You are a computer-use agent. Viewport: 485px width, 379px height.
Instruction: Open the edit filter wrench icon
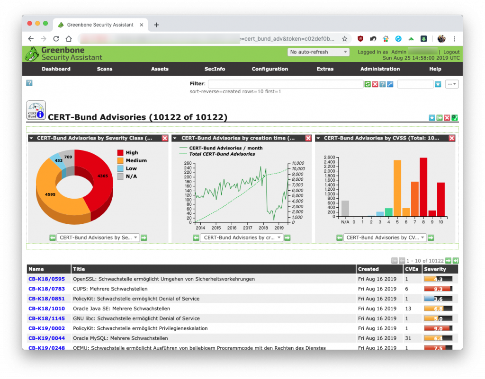(x=390, y=84)
